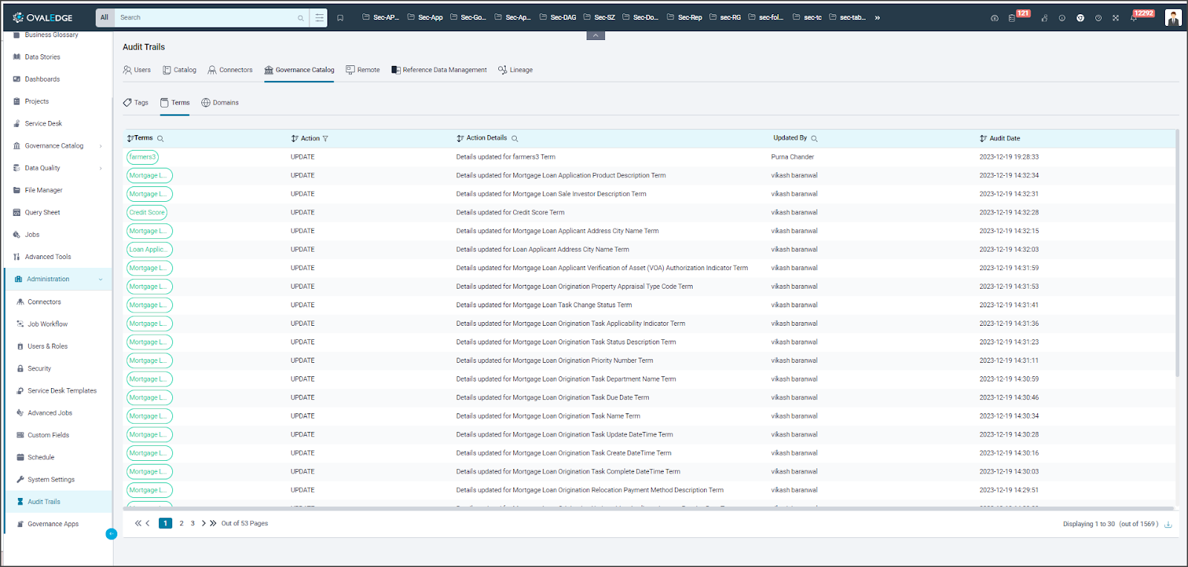Screen dimensions: 1188x567
Task: Click the table horizontal scrollbar
Action: pos(650,509)
